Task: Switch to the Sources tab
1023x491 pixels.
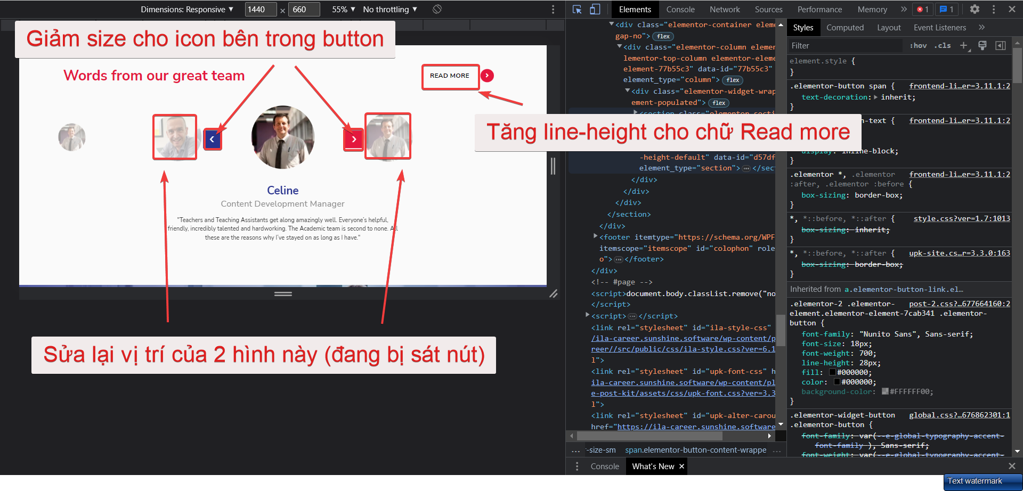Action: coord(768,10)
